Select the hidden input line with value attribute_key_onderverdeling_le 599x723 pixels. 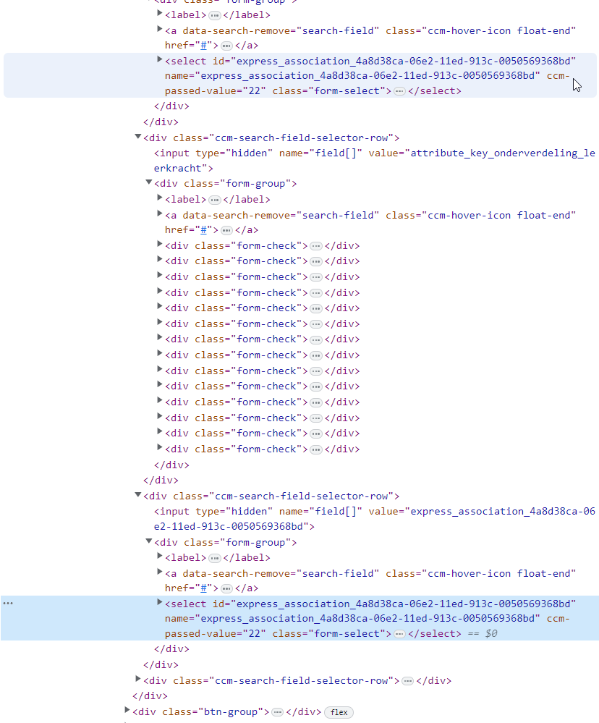click(375, 161)
